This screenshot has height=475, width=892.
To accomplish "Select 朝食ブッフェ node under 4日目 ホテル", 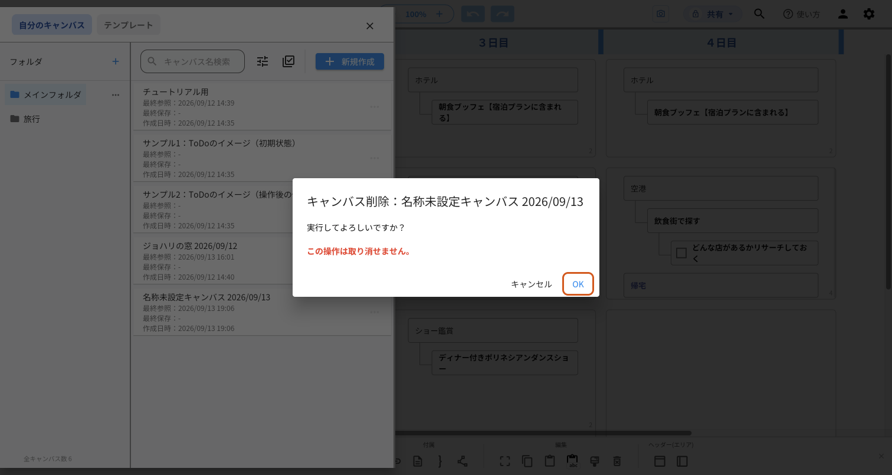I will tap(733, 112).
